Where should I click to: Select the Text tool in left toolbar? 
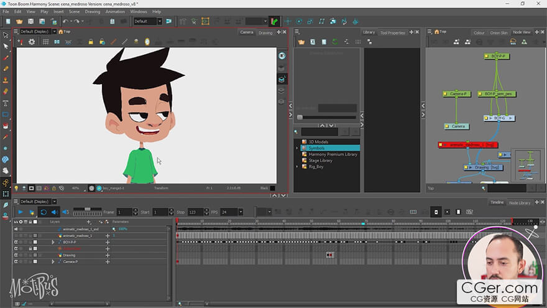(x=6, y=103)
